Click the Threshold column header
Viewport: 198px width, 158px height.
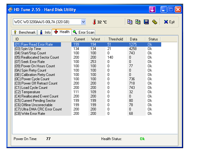116,39
